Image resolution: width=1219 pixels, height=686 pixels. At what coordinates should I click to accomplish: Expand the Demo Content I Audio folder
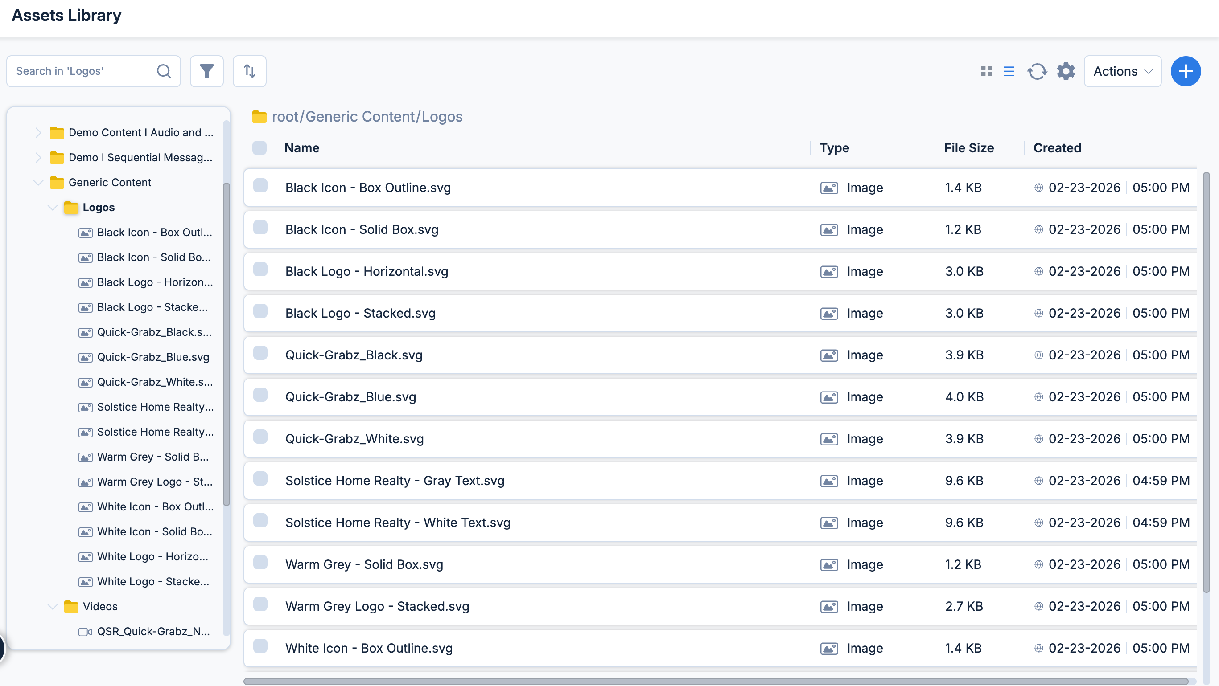38,133
